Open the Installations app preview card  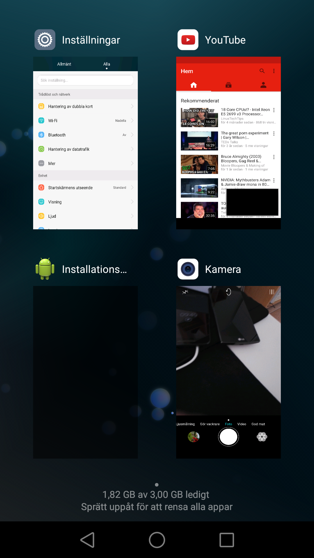click(85, 372)
